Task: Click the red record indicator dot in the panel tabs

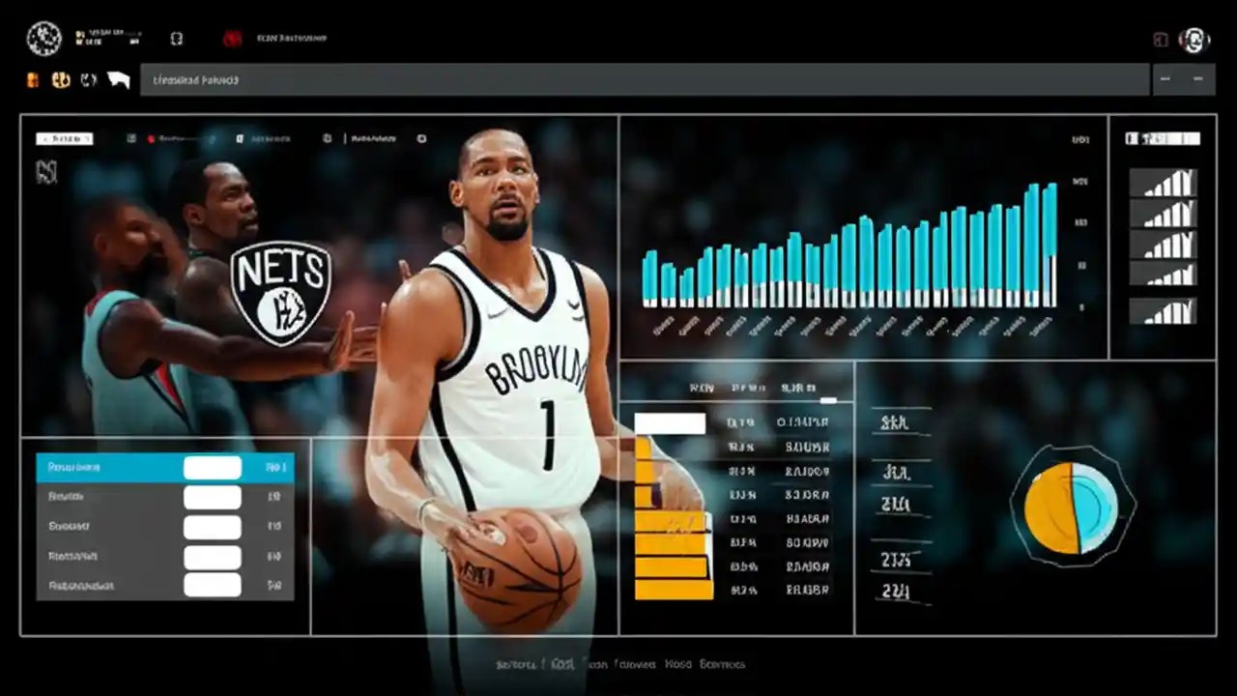Action: pyautogui.click(x=151, y=138)
